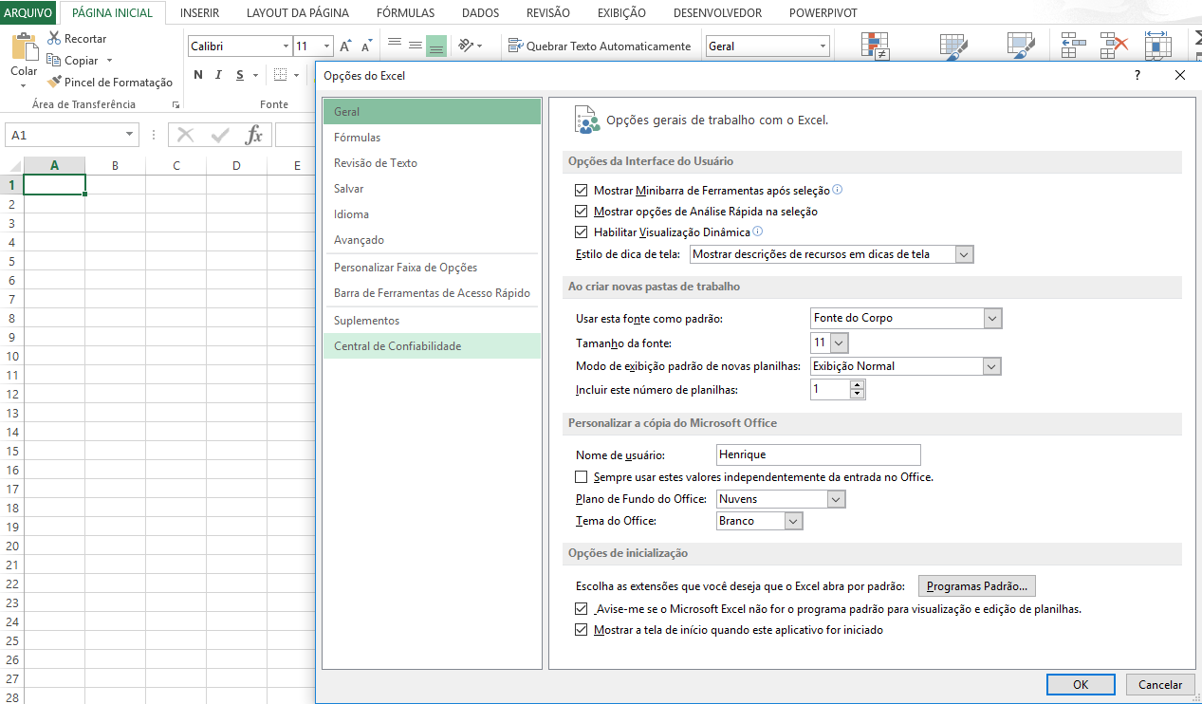Open Conditional Formatting icon in ribbon

point(874,46)
